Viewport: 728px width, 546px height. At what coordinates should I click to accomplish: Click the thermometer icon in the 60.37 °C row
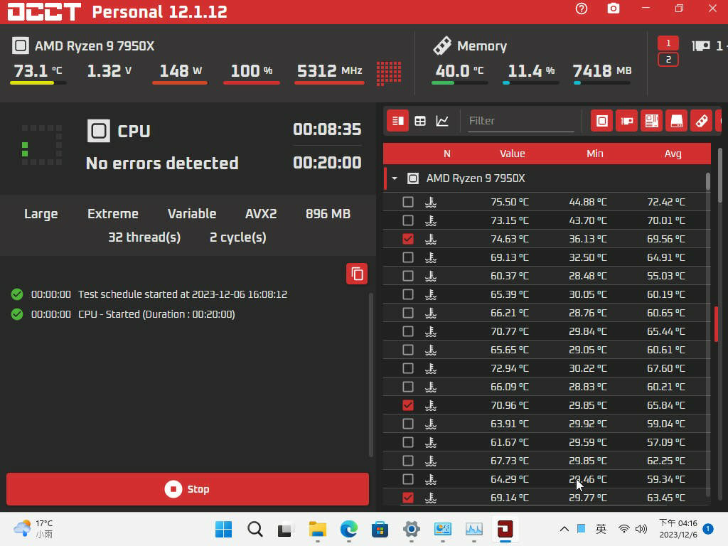coord(431,276)
